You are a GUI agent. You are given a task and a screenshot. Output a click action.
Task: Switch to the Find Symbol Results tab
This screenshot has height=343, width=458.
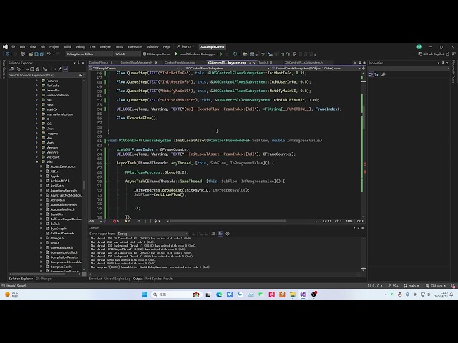pyautogui.click(x=159, y=279)
